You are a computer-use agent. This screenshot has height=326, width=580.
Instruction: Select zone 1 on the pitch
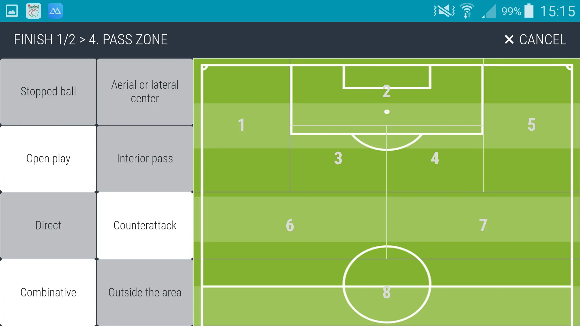[242, 124]
